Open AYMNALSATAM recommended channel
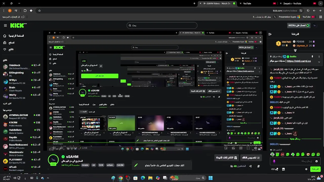 coord(22,117)
